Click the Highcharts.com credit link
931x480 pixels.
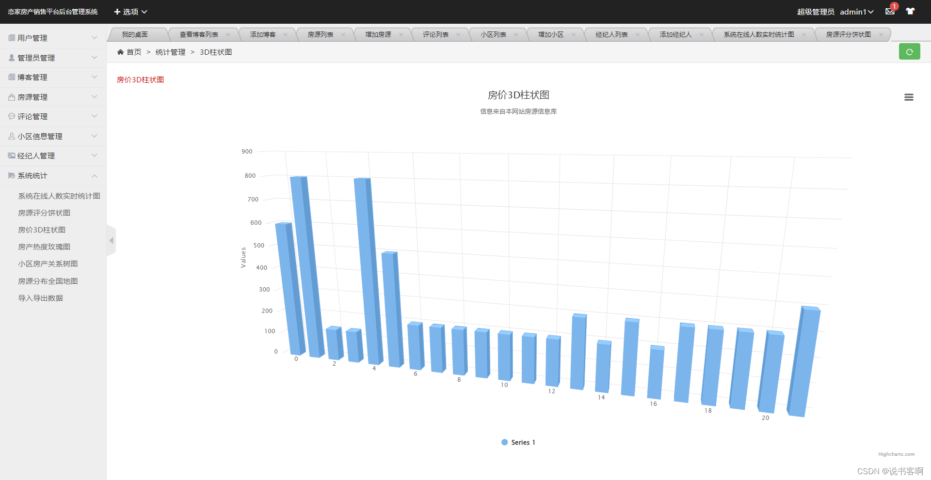pyautogui.click(x=896, y=454)
